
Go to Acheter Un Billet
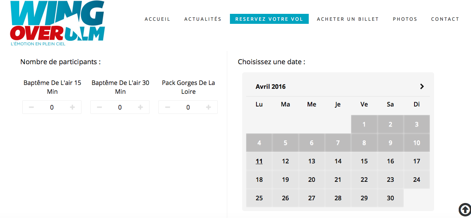(348, 19)
